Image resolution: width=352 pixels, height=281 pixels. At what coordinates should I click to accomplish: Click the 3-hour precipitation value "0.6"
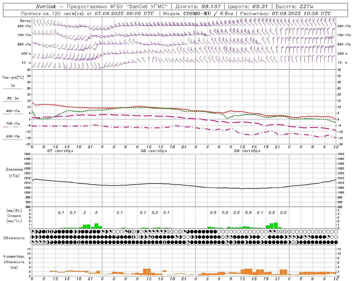point(213,212)
